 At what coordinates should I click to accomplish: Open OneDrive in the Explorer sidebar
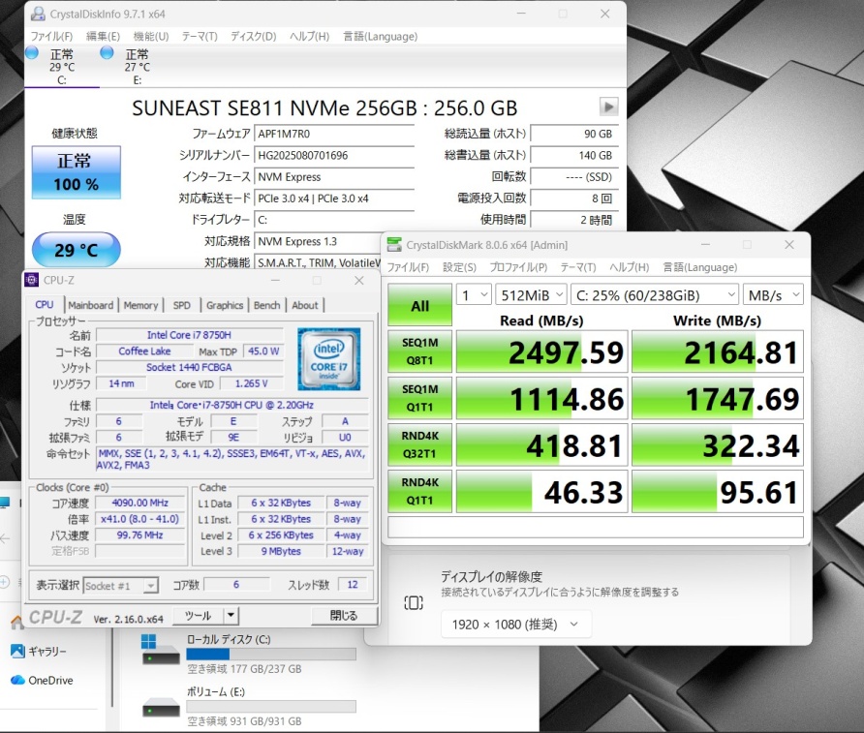42,680
